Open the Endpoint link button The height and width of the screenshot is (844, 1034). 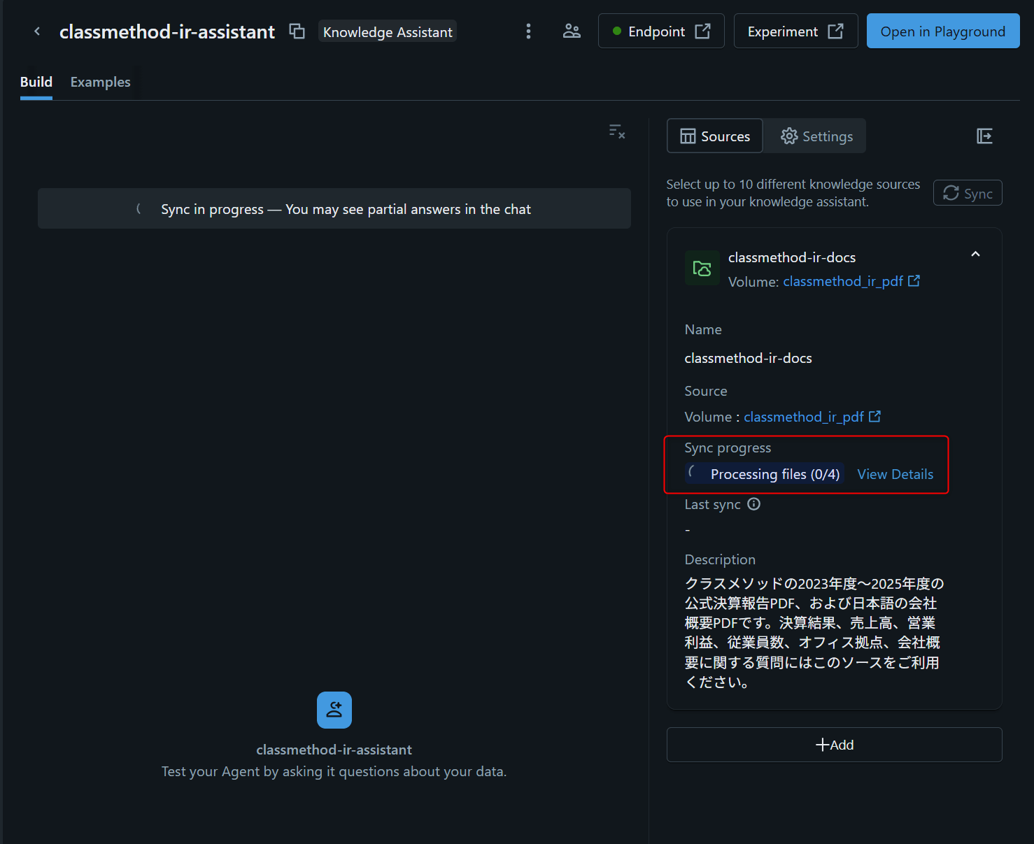pyautogui.click(x=661, y=31)
